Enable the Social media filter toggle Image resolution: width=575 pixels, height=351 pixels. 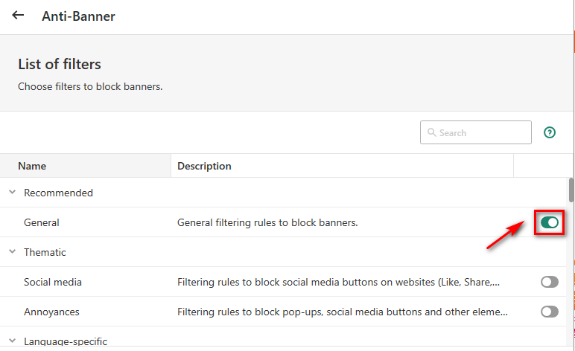(x=549, y=282)
